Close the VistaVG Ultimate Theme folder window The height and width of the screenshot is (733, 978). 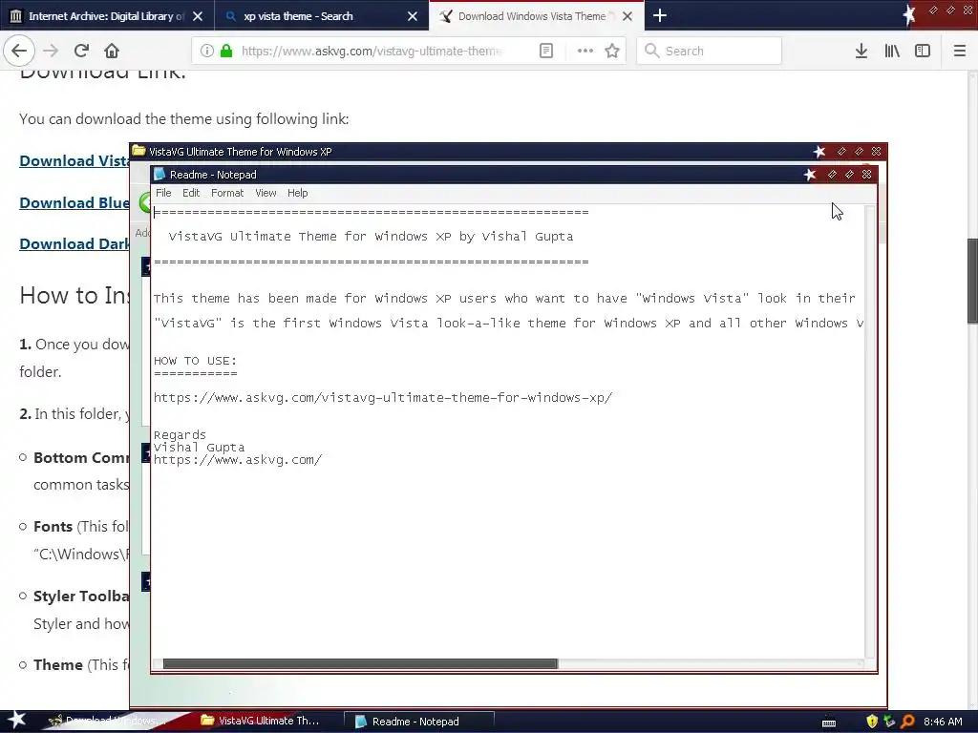[x=877, y=151]
